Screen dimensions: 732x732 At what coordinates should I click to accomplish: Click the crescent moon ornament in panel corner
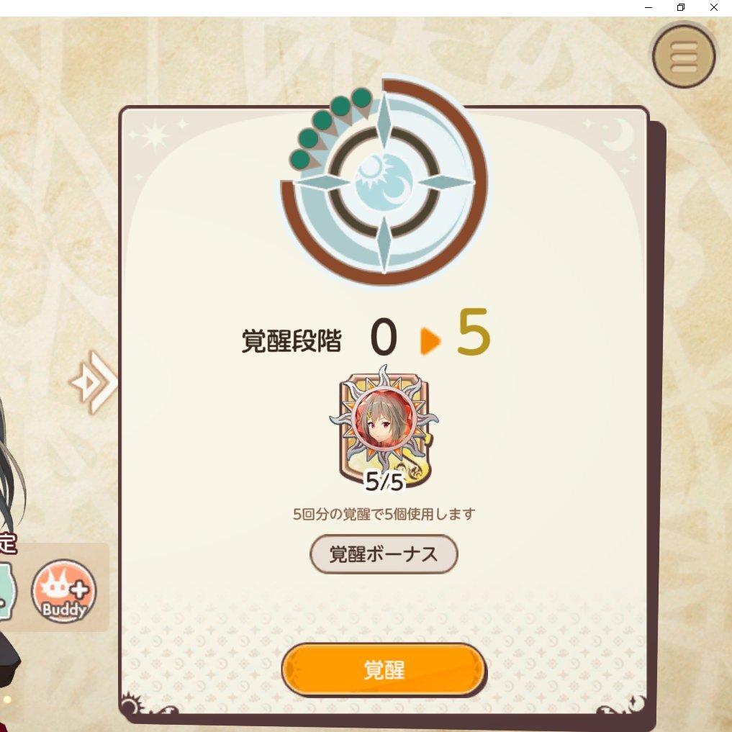click(x=619, y=134)
